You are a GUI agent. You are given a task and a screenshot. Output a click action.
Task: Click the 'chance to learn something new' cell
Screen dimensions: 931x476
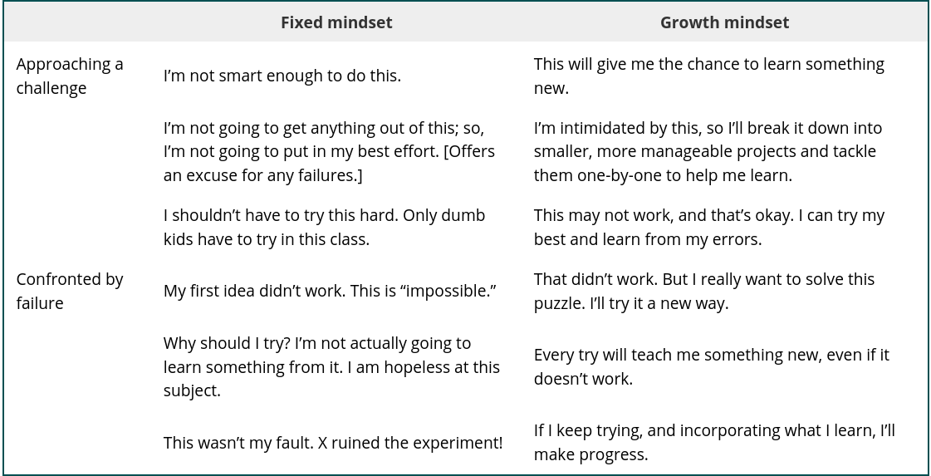[708, 76]
